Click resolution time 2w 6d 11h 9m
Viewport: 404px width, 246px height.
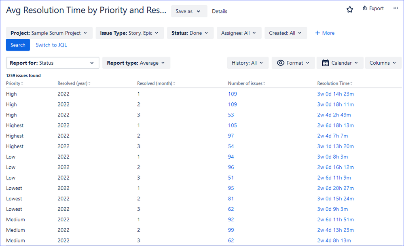(334, 178)
